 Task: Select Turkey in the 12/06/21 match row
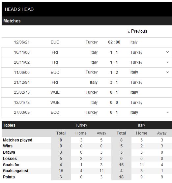click(92, 42)
